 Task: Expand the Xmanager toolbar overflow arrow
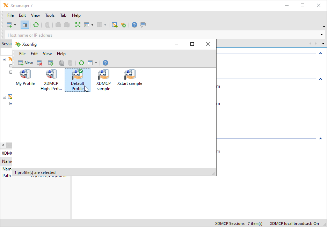coord(324,27)
